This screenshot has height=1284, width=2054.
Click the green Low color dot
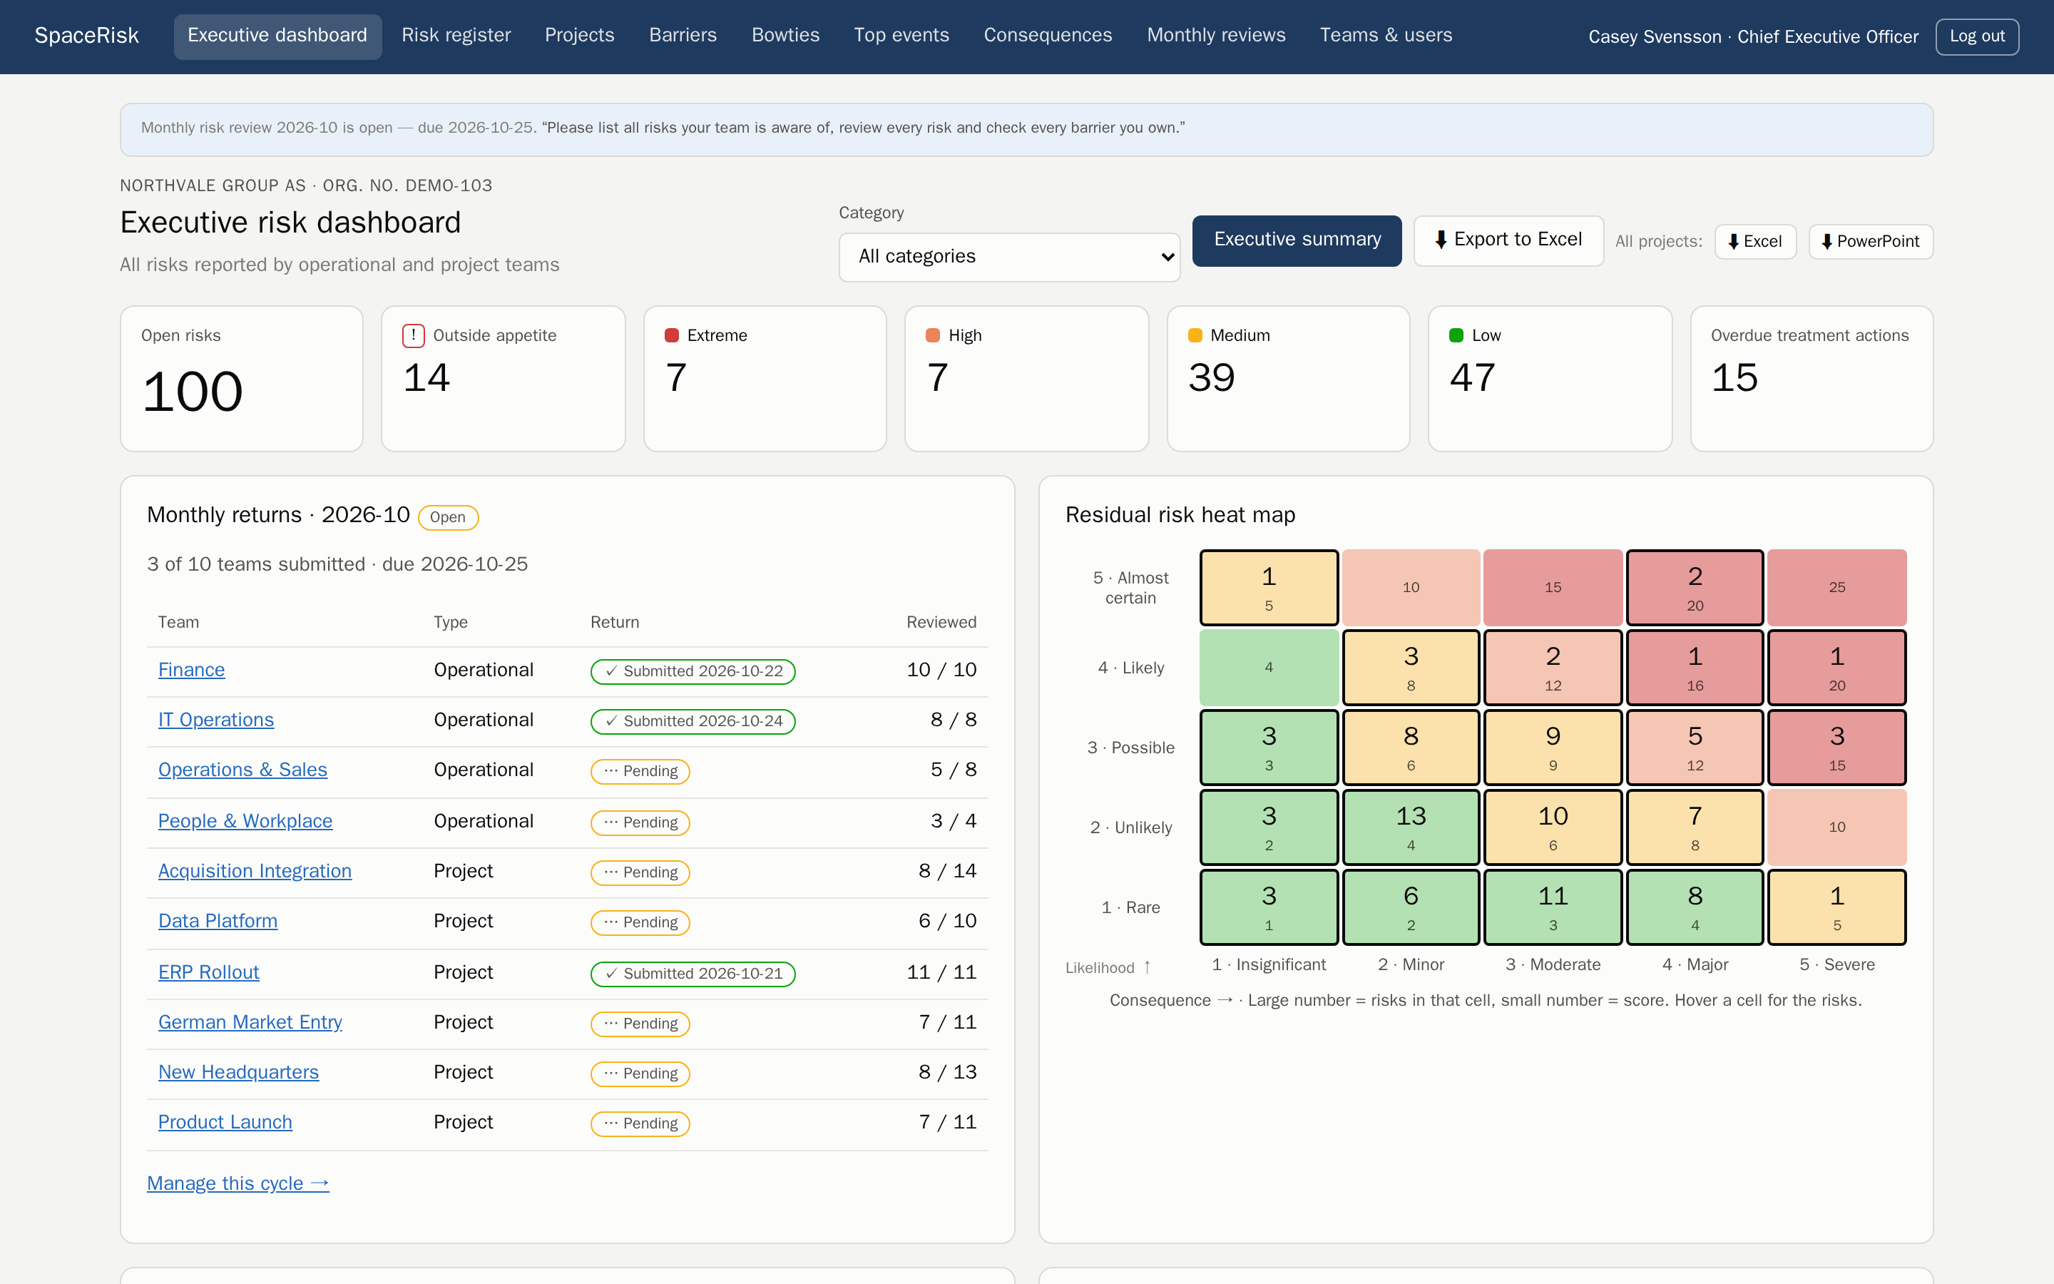[x=1456, y=335]
